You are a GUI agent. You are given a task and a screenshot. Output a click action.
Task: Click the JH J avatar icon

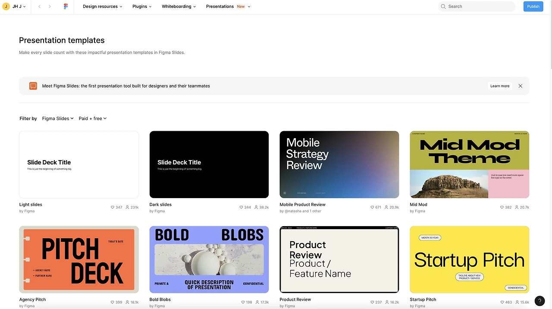point(6,6)
